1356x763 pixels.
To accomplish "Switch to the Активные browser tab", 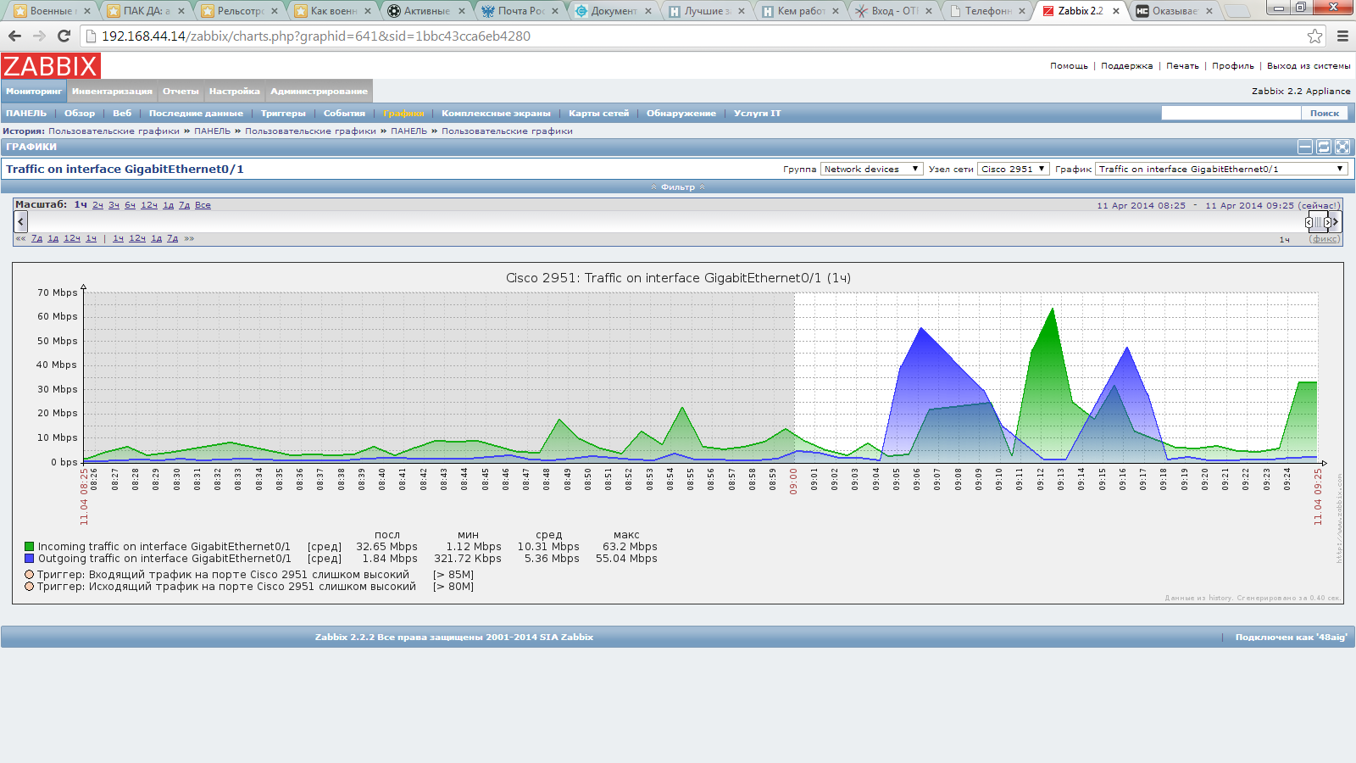I will (426, 11).
